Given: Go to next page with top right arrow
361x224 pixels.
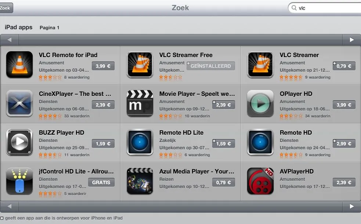Looking at the screenshot, I should 351,40.
